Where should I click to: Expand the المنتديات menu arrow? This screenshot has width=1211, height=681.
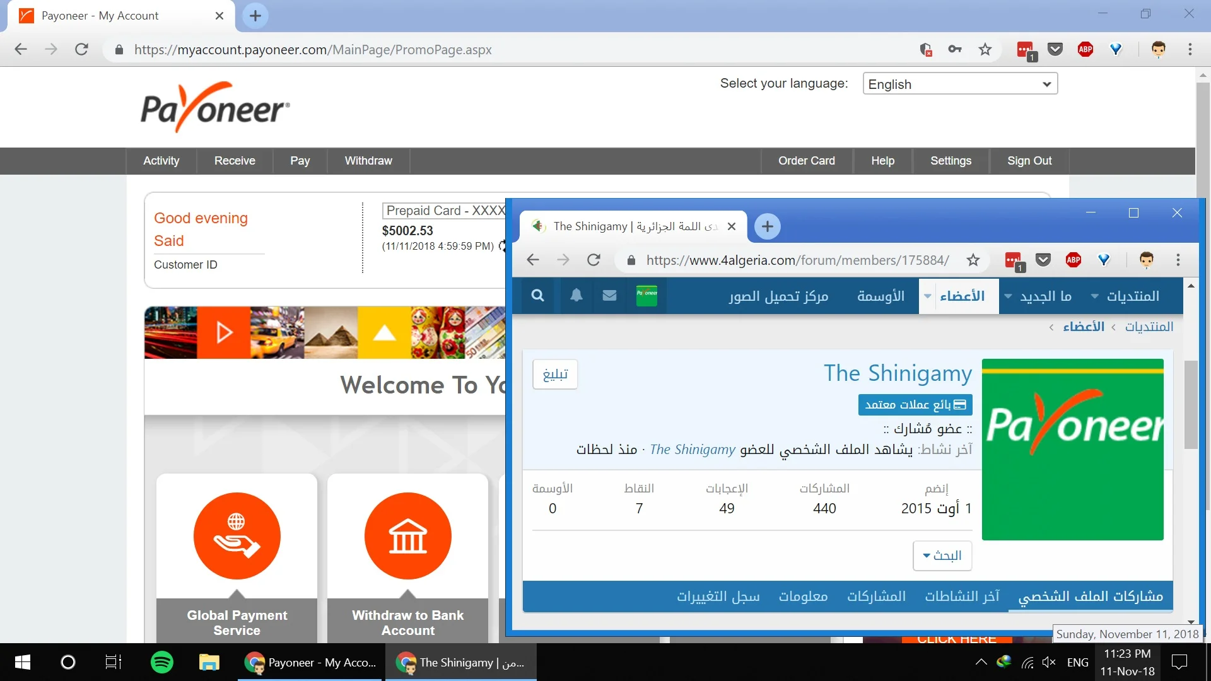tap(1095, 296)
